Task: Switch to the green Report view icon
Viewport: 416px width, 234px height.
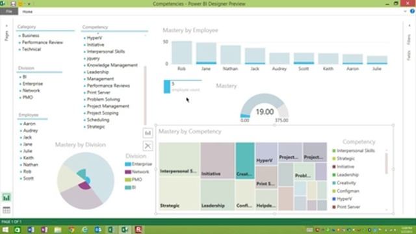Action: (x=6, y=197)
